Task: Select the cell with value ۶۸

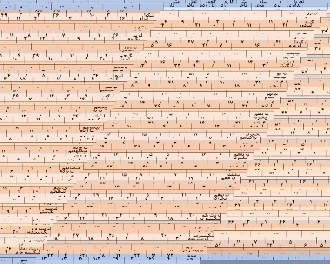Action: pyautogui.click(x=304, y=72)
